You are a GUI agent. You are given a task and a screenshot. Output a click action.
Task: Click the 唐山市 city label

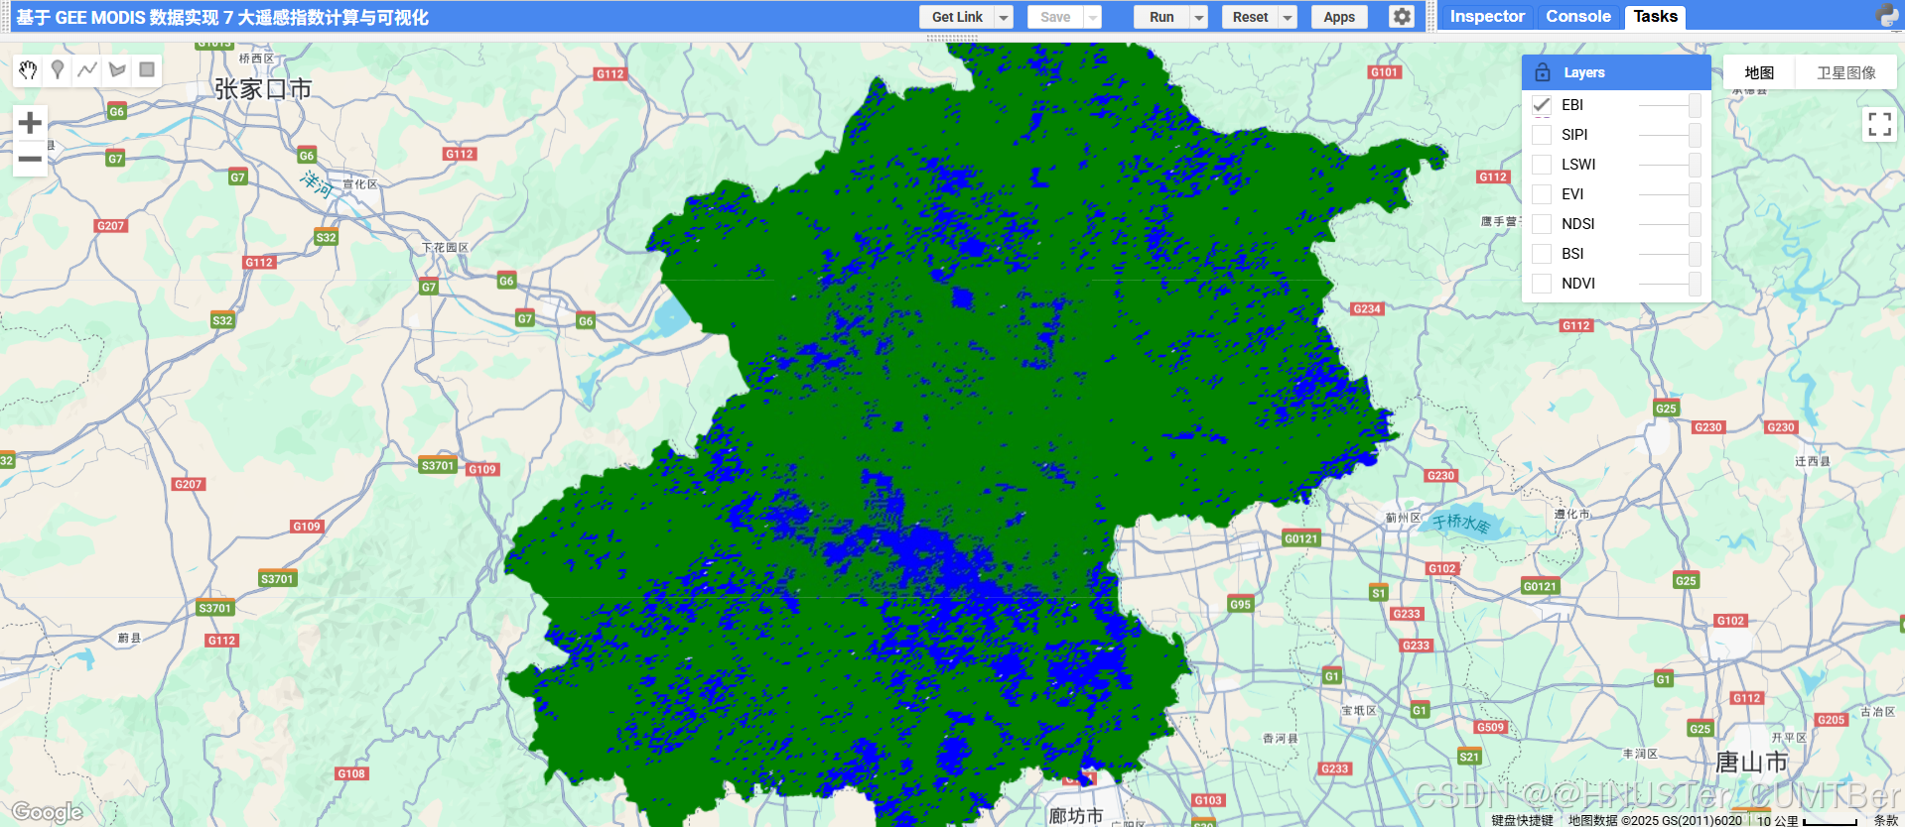coord(1752,762)
